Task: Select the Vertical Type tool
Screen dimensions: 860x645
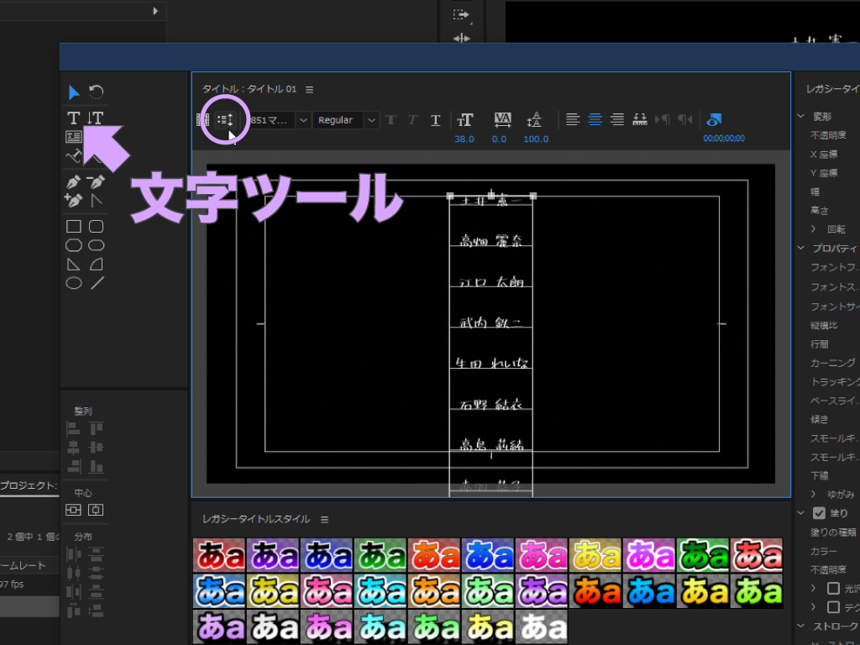Action: tap(96, 118)
